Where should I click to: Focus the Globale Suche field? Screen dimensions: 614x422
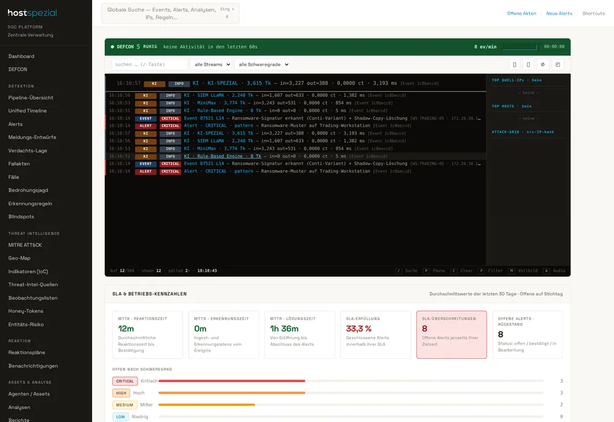(x=170, y=13)
